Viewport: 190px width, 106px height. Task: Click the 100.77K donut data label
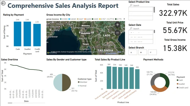[150, 73]
